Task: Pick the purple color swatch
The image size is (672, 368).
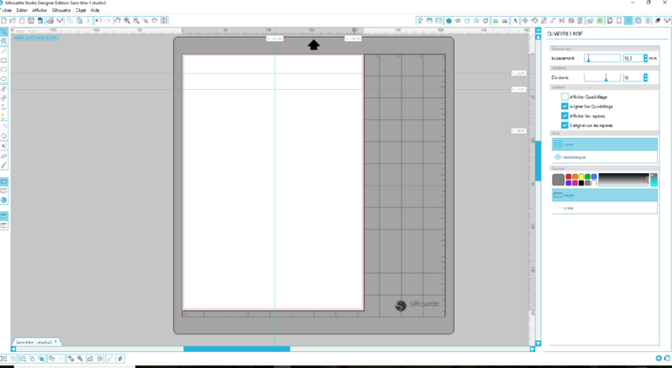Action: 569,183
